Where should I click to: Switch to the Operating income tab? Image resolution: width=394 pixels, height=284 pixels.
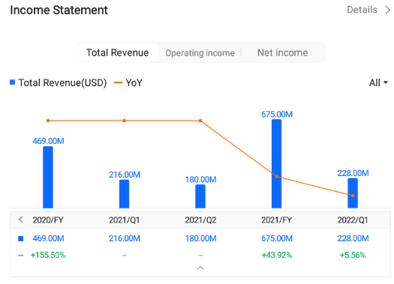pyautogui.click(x=200, y=53)
